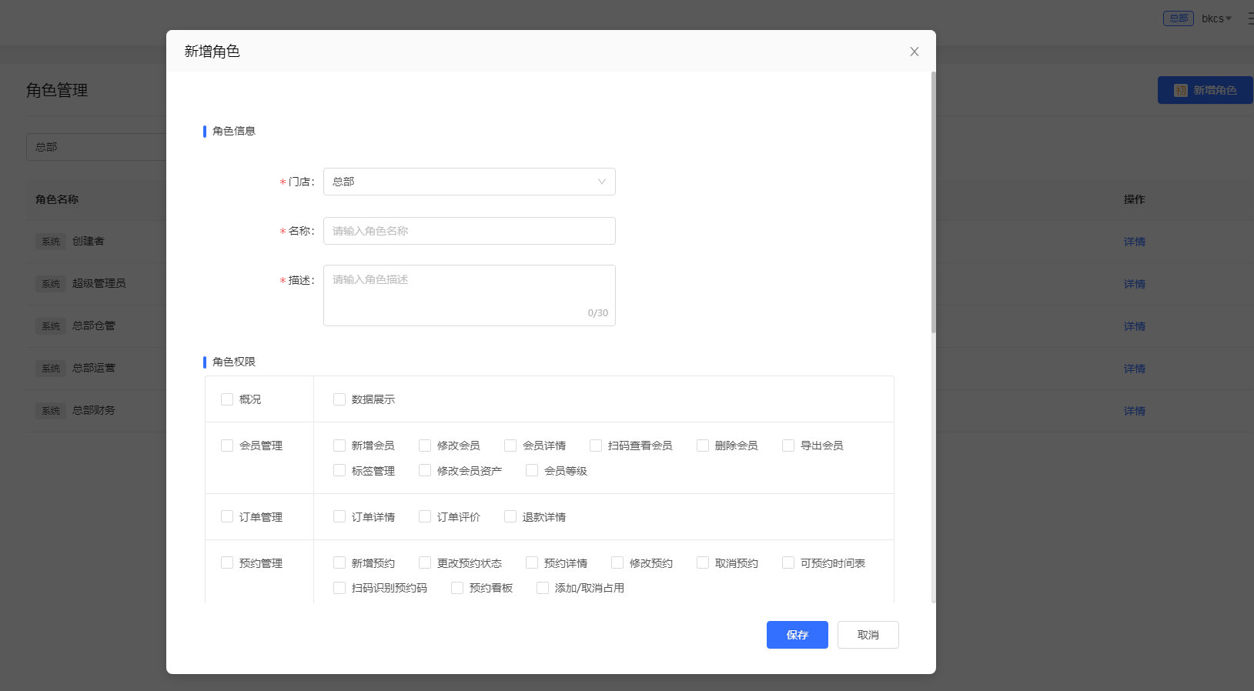Check the 概况 permission checkbox
This screenshot has height=691, width=1254.
coord(227,399)
